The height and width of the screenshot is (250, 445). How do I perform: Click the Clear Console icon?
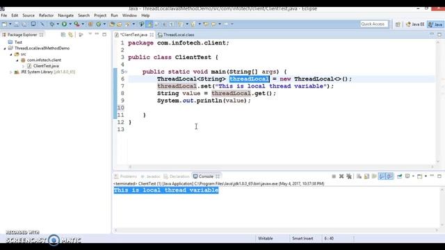359,176
